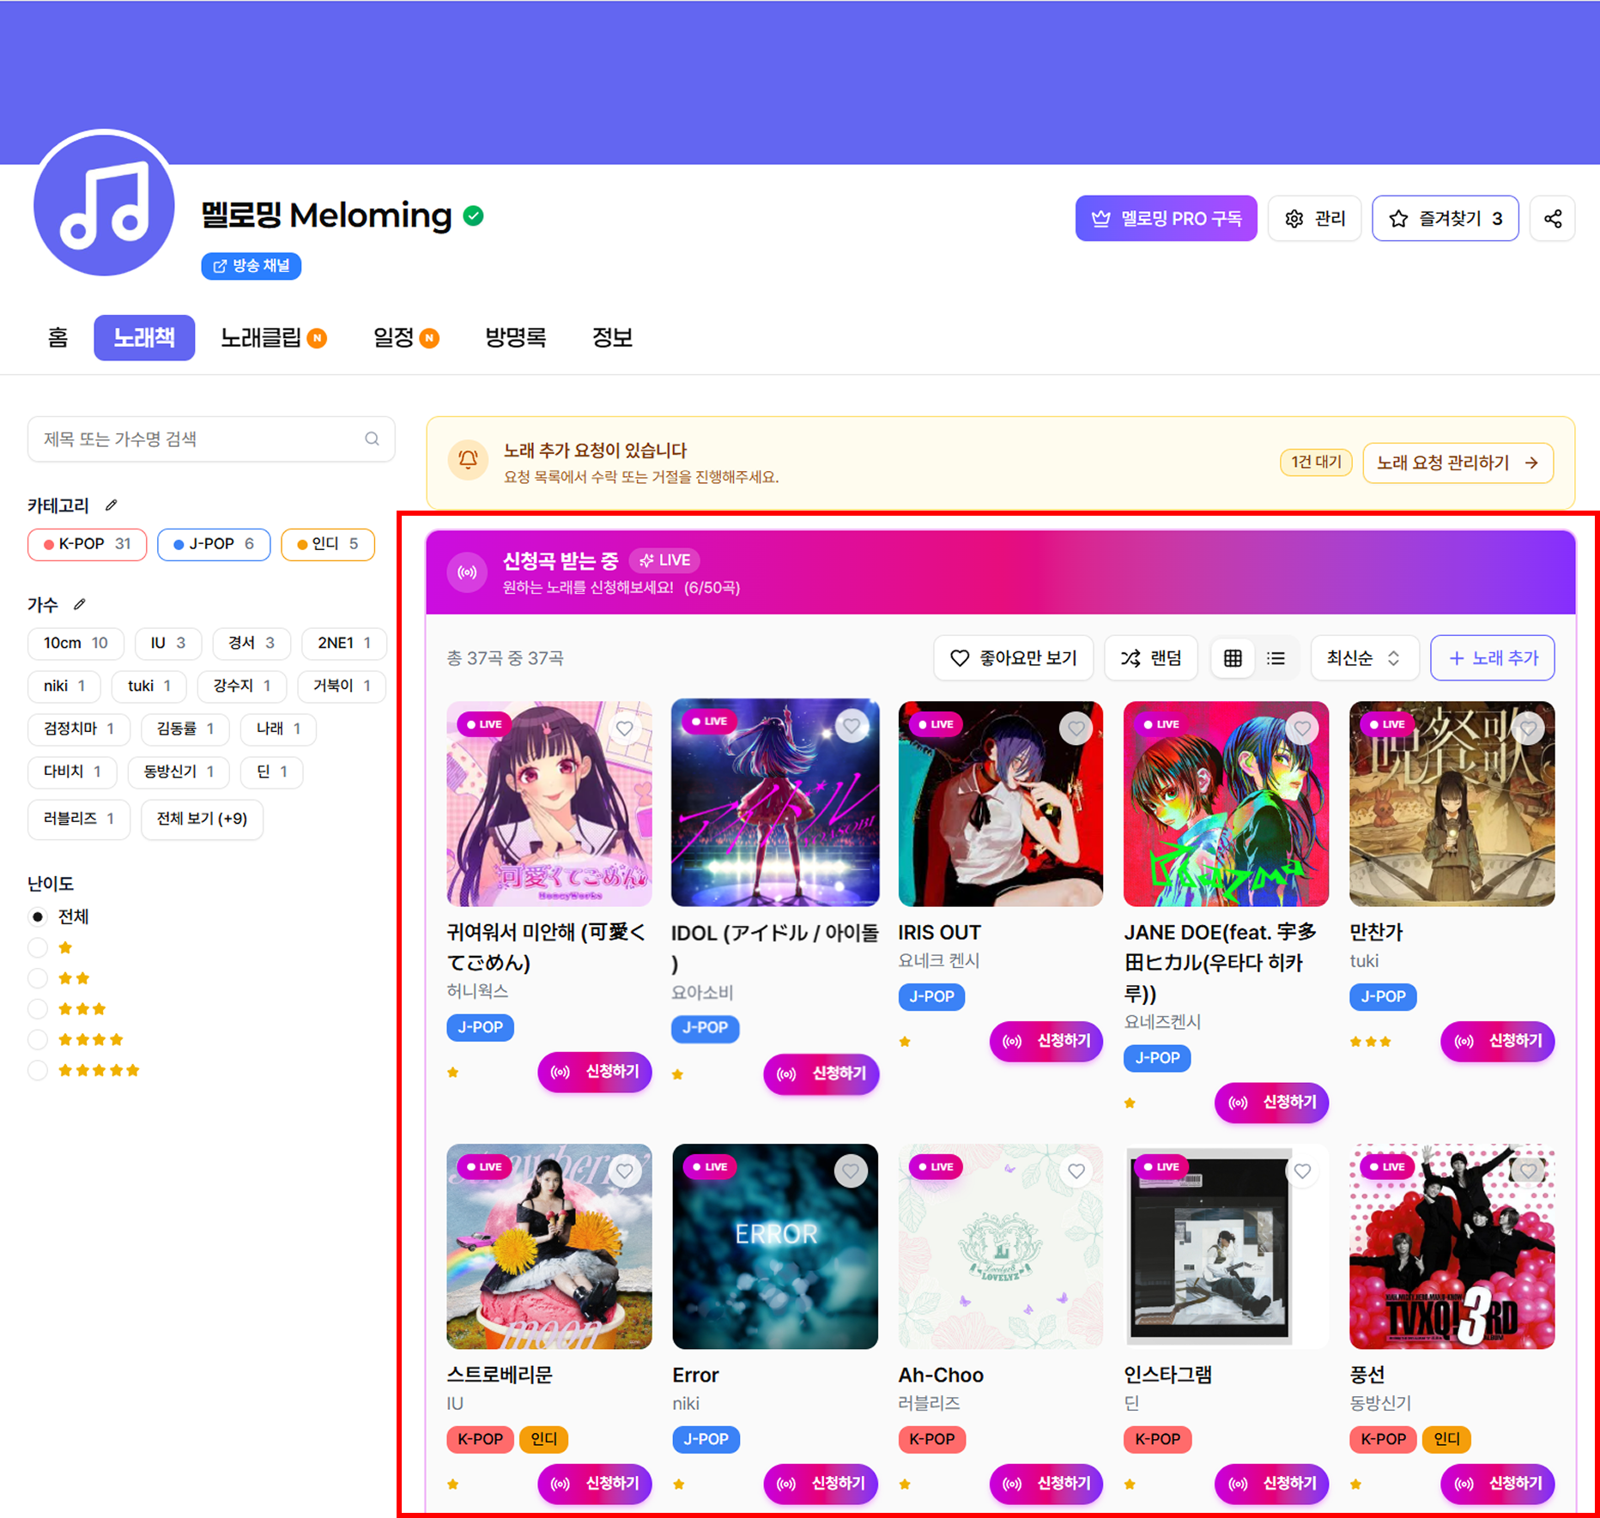Request 풍선 with 신청하기 button

[x=1497, y=1484]
